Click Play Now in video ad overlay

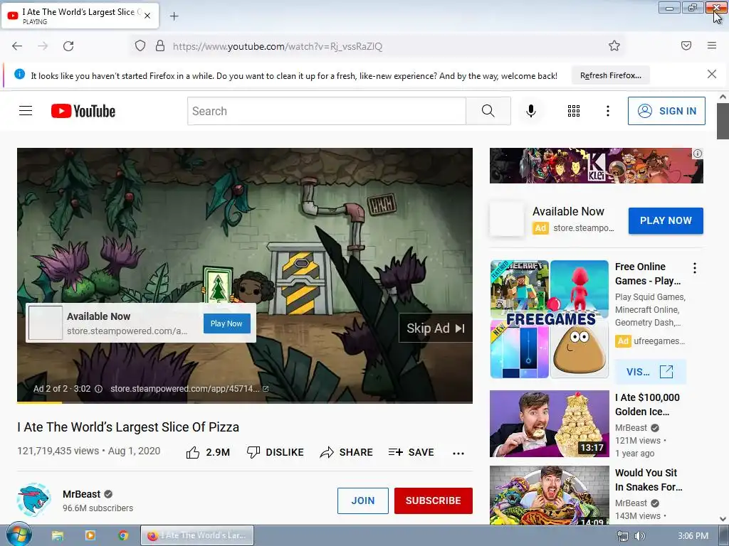(x=226, y=323)
